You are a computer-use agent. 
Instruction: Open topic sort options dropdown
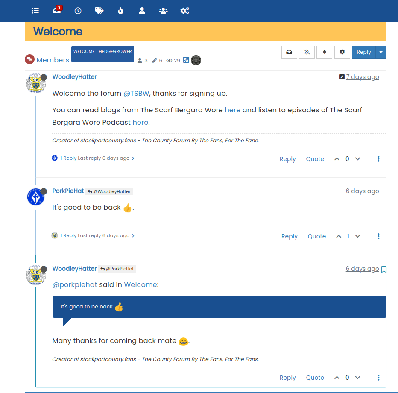pyautogui.click(x=324, y=52)
